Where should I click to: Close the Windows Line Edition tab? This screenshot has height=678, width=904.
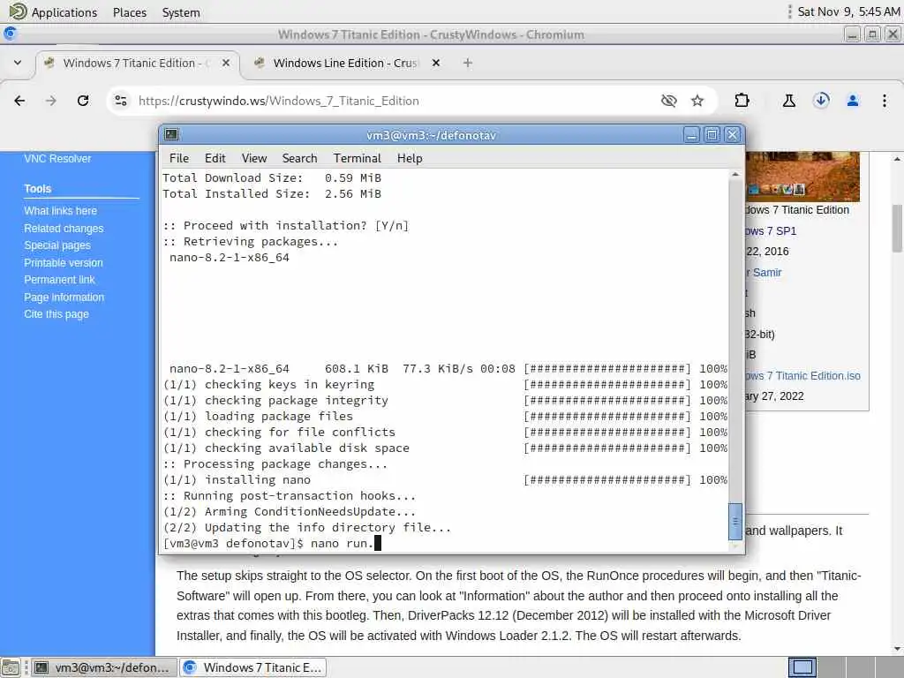[436, 63]
